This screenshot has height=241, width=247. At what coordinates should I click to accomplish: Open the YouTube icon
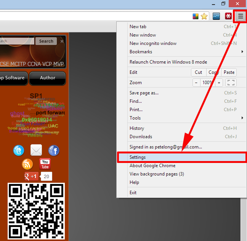45,164
